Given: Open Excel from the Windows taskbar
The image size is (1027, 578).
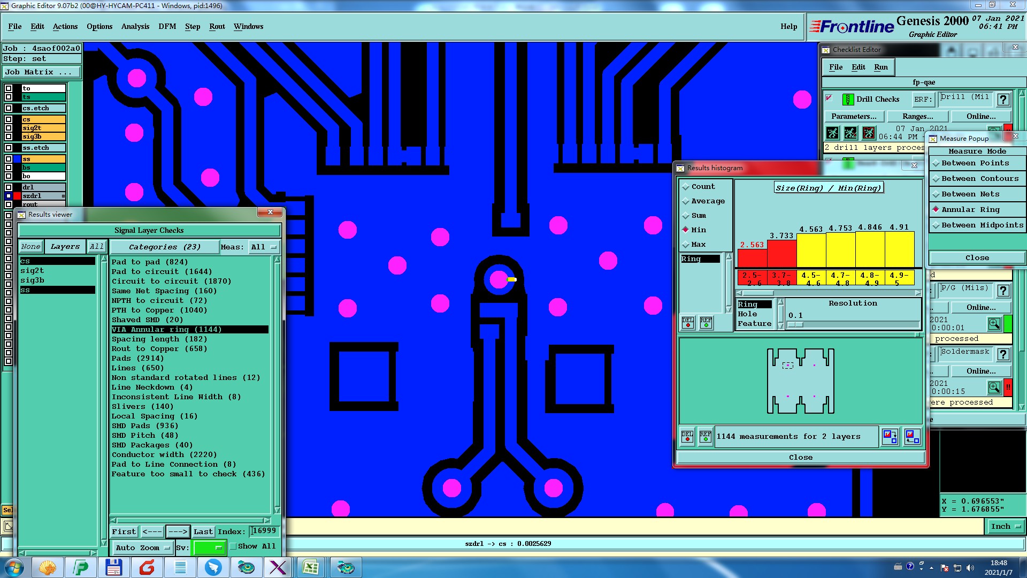Looking at the screenshot, I should point(310,567).
